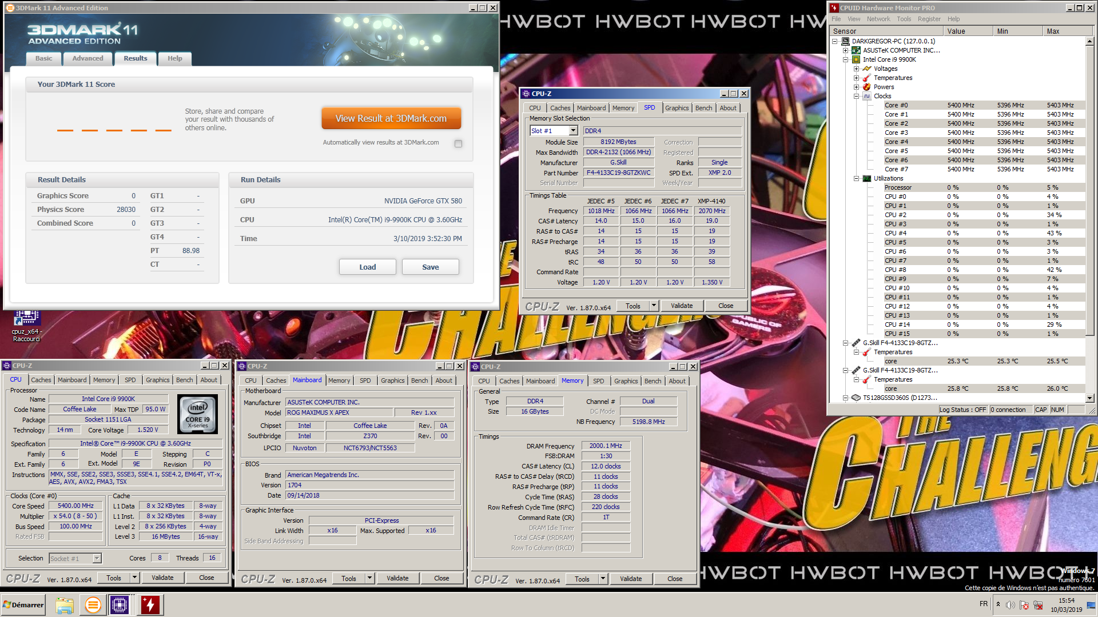Click Tools button in CPU tab window
Image resolution: width=1098 pixels, height=617 pixels.
point(114,578)
